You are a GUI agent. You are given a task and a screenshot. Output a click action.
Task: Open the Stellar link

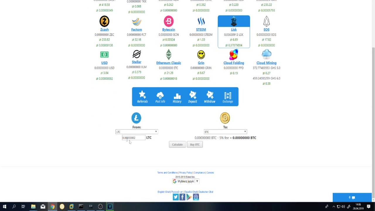tap(137, 62)
